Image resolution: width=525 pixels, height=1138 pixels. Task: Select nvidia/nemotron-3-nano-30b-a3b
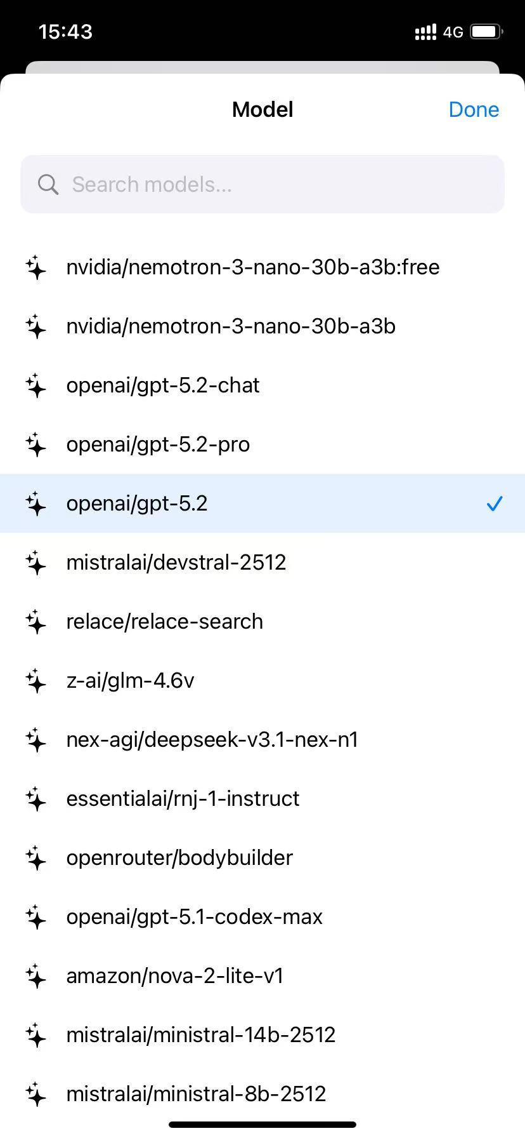231,326
